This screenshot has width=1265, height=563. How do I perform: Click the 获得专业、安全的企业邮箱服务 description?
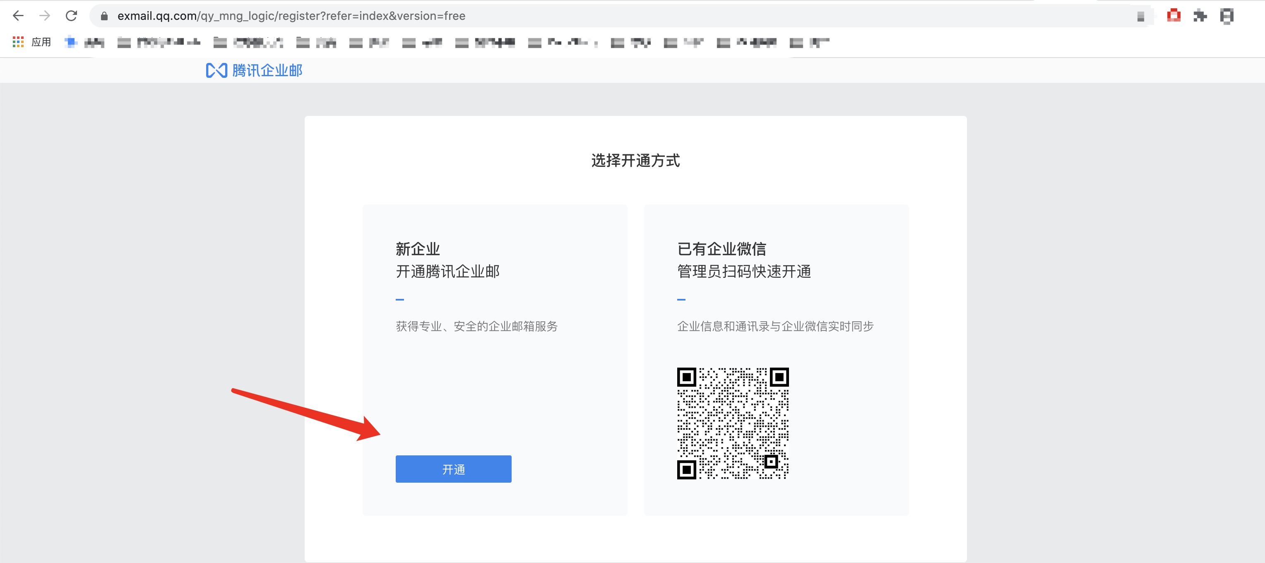point(476,326)
